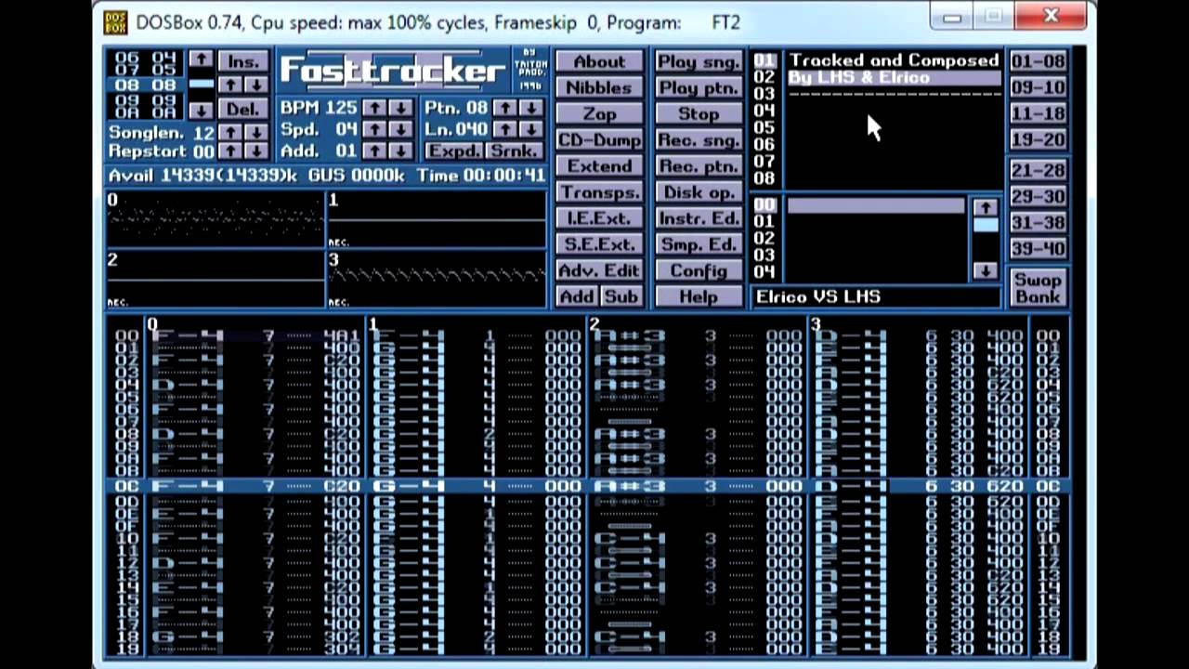Toggle mute on channel 2 scope
Viewport: 1189px width, 669px height.
[216, 278]
